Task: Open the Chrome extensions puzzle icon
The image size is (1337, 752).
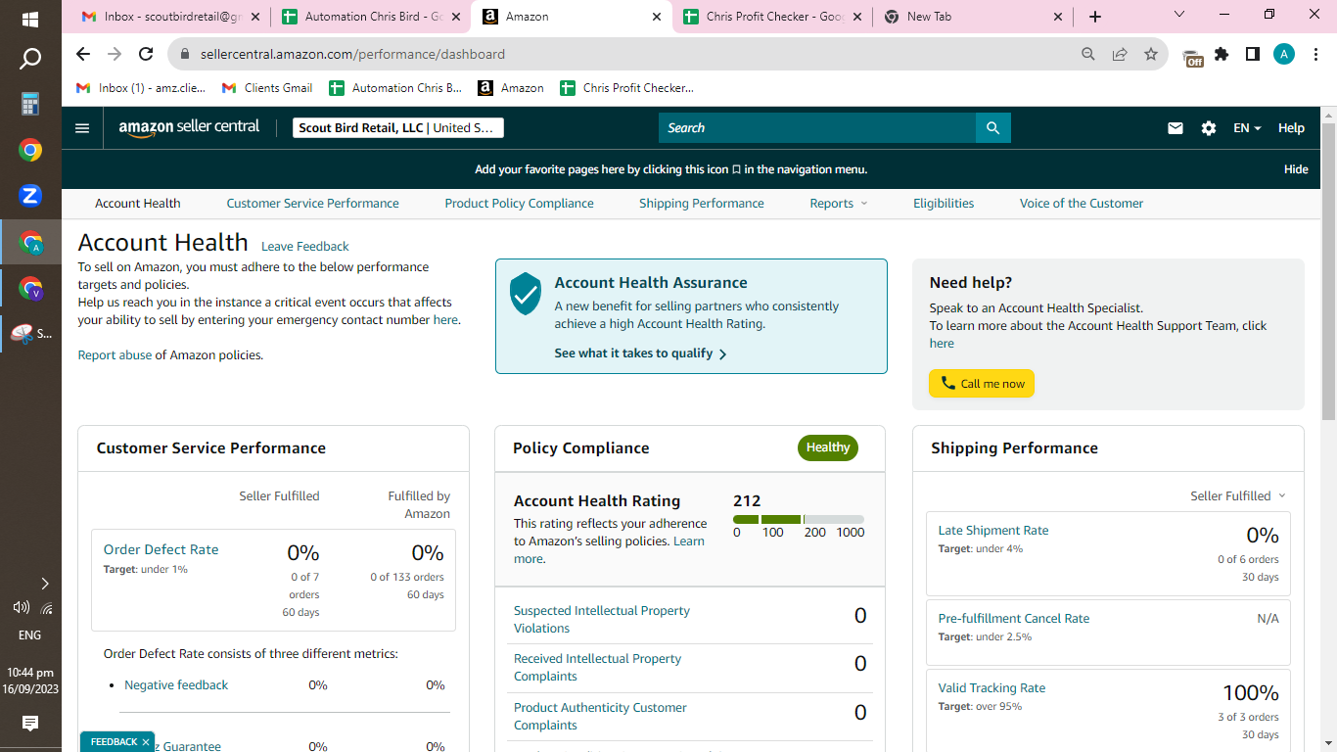Action: tap(1222, 55)
